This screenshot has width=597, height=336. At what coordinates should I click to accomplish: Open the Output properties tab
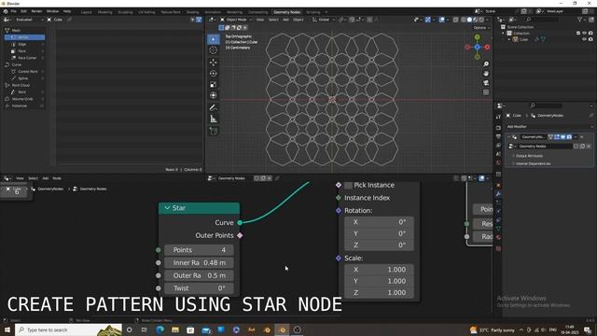coord(499,136)
